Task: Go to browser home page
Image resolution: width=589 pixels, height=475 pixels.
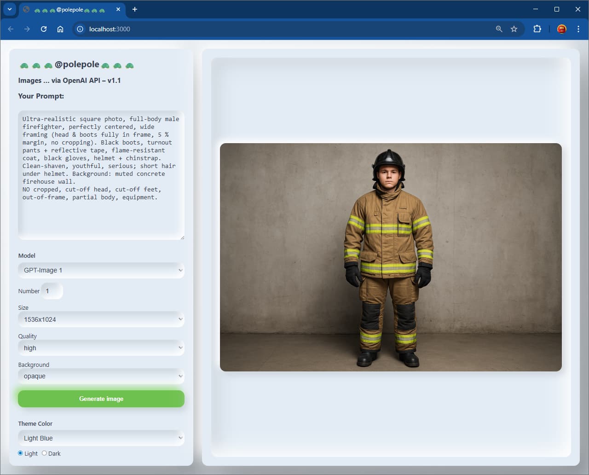Action: [60, 29]
